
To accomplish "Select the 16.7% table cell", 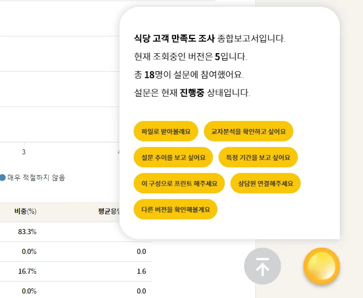I will tap(27, 271).
